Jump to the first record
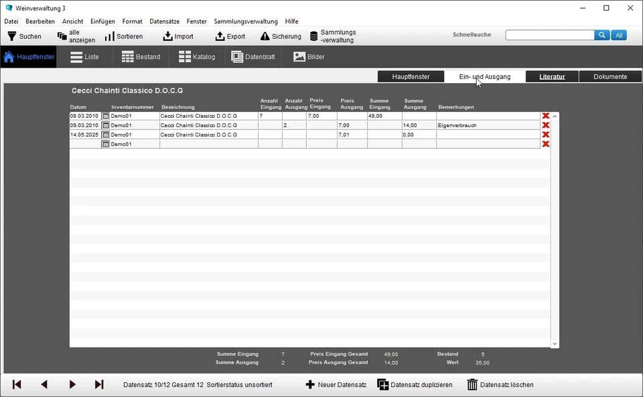This screenshot has width=643, height=397. click(17, 384)
